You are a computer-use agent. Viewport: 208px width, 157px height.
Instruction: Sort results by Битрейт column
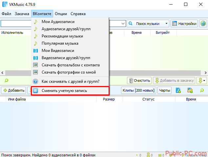[163, 33]
